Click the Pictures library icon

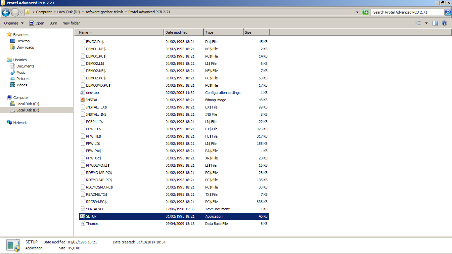(x=13, y=79)
